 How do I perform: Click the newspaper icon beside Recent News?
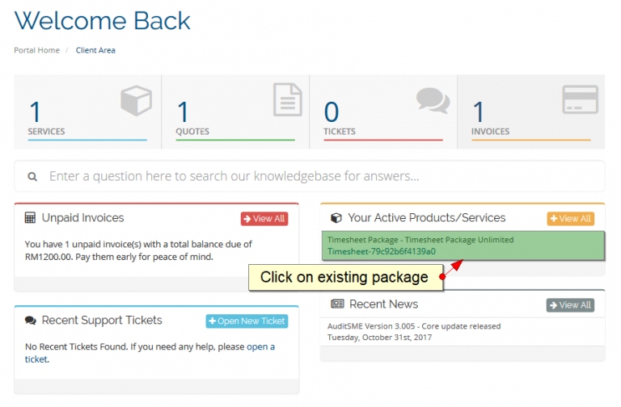337,304
